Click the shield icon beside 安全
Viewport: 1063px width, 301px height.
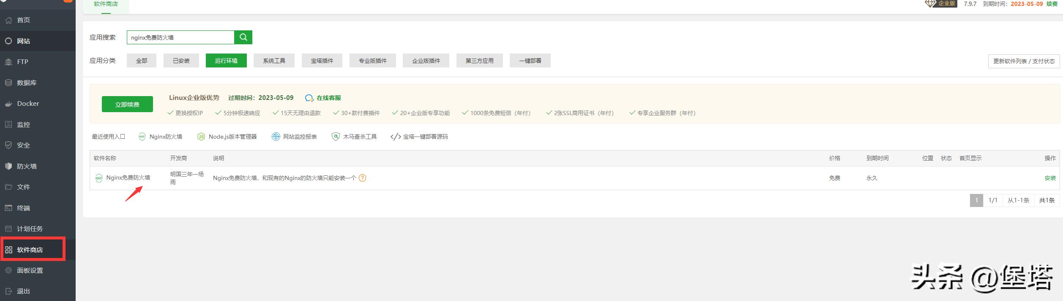point(8,145)
